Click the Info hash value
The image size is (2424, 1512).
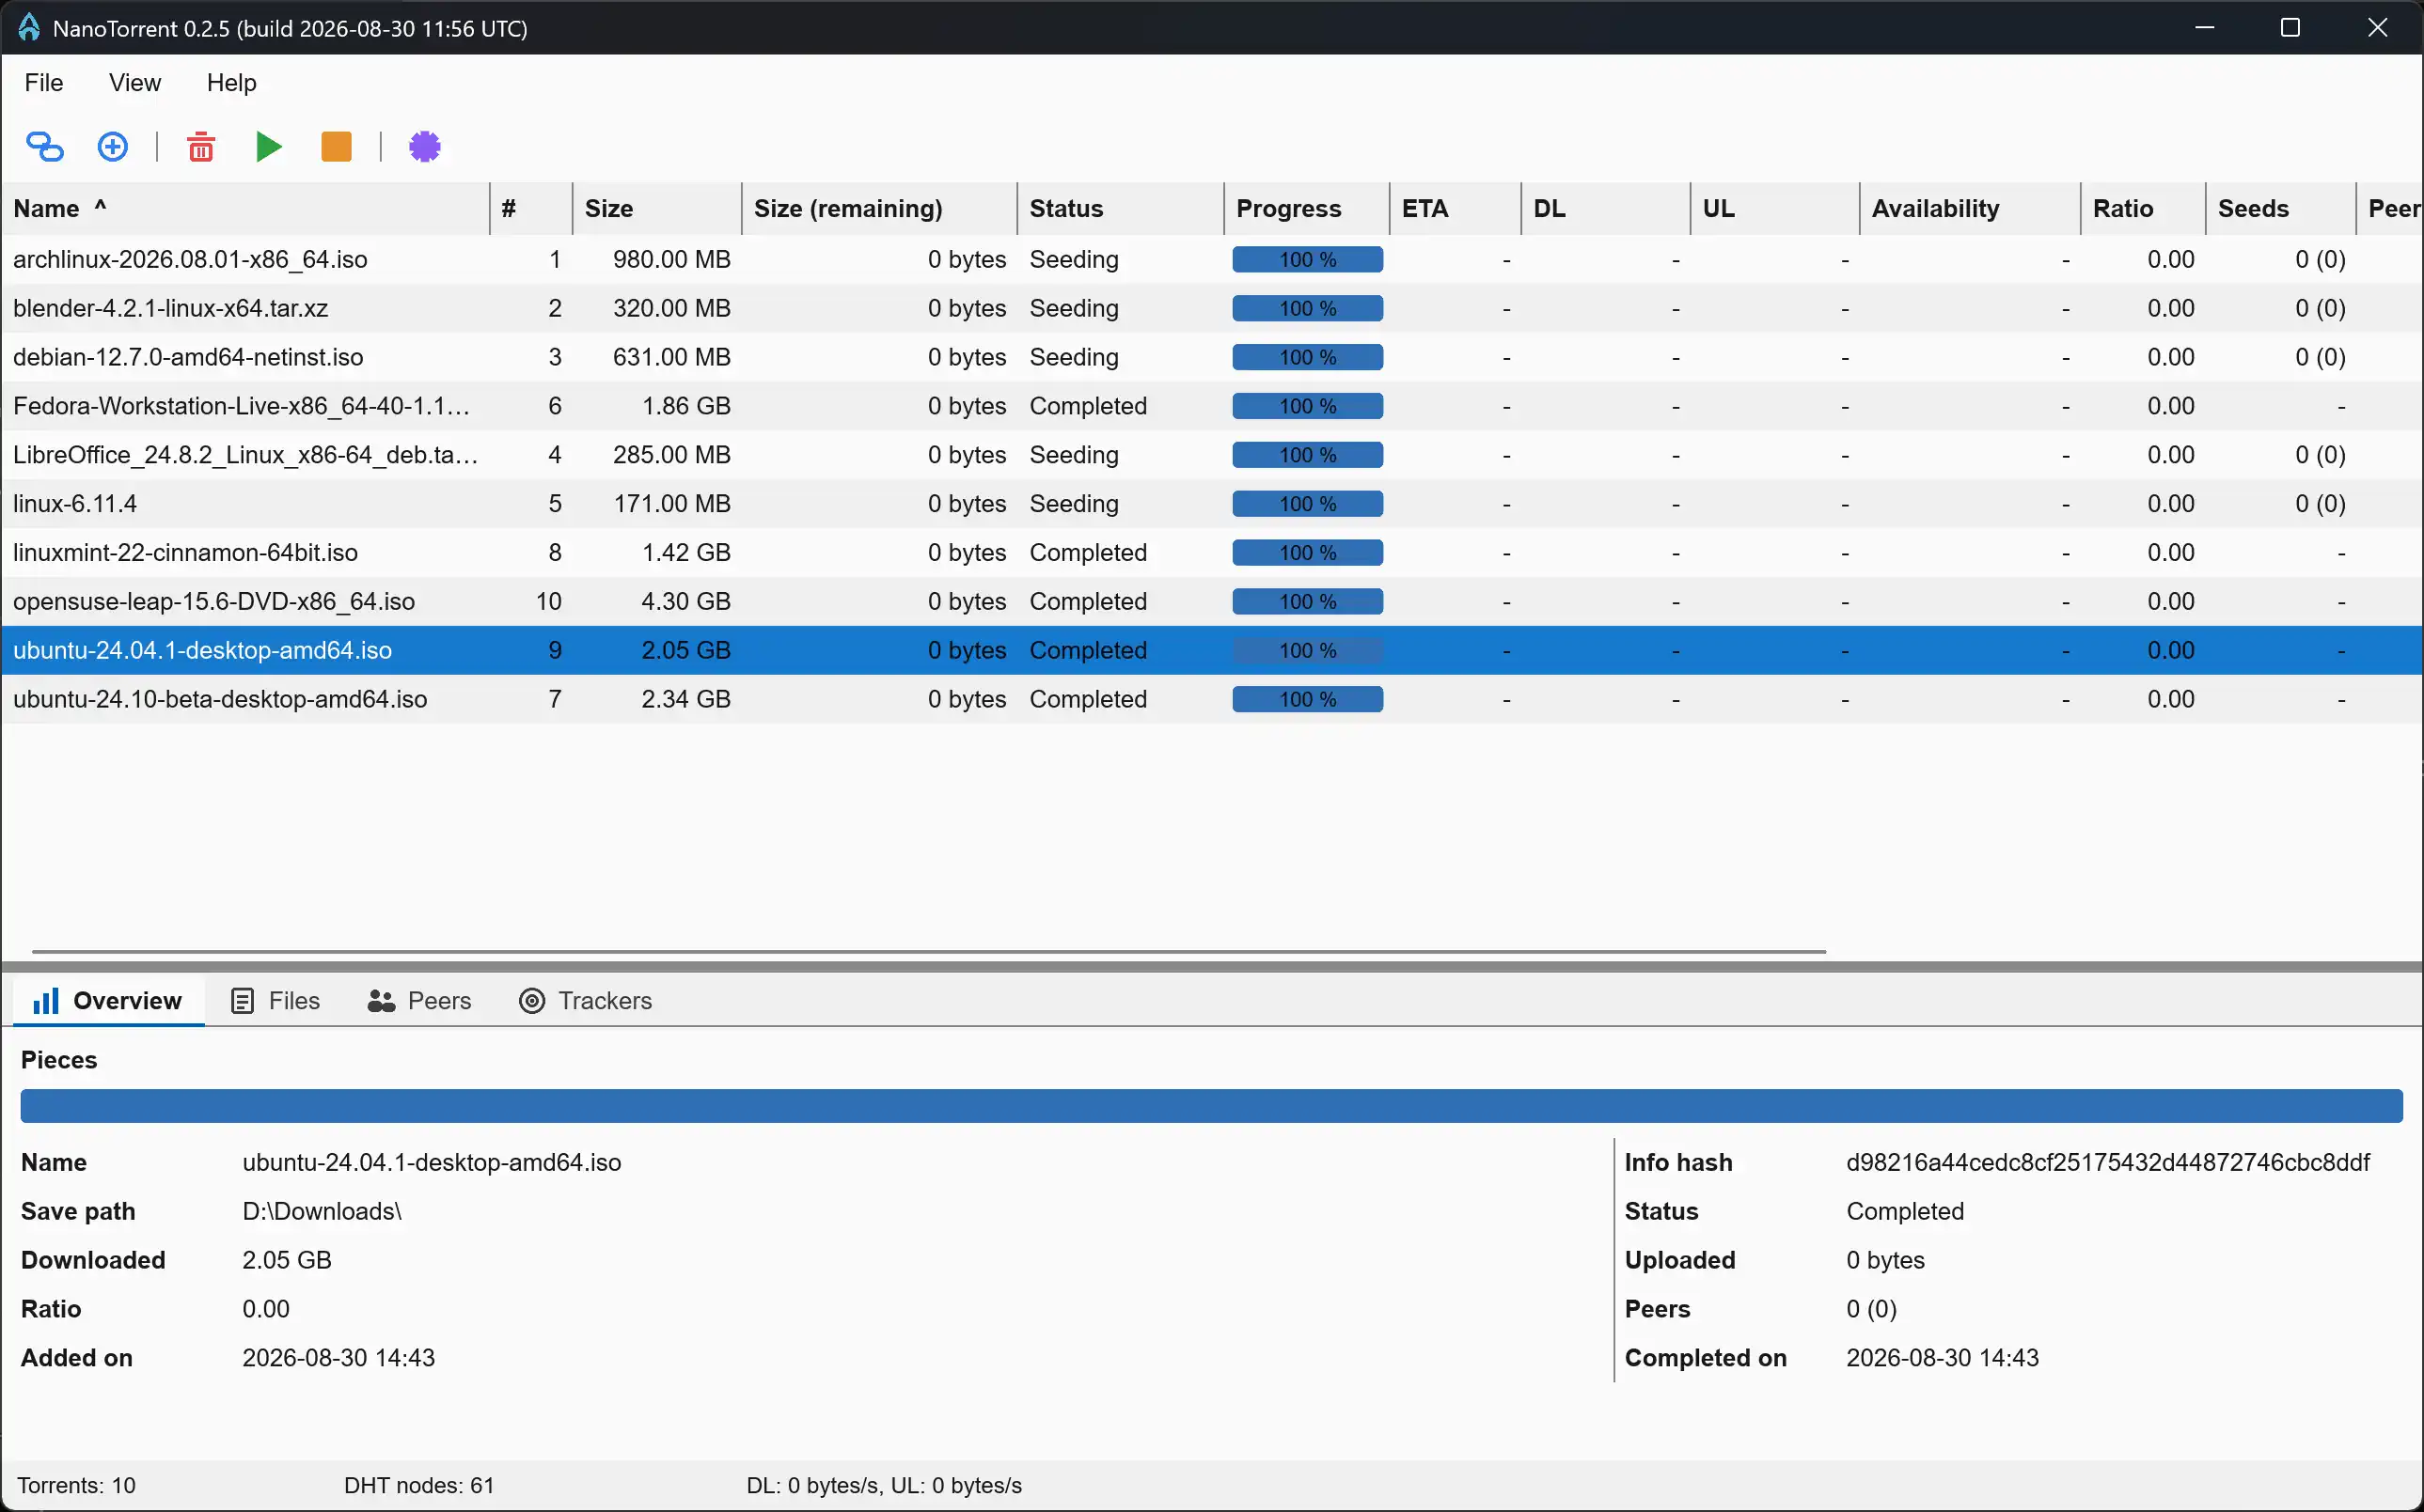(x=2108, y=1163)
